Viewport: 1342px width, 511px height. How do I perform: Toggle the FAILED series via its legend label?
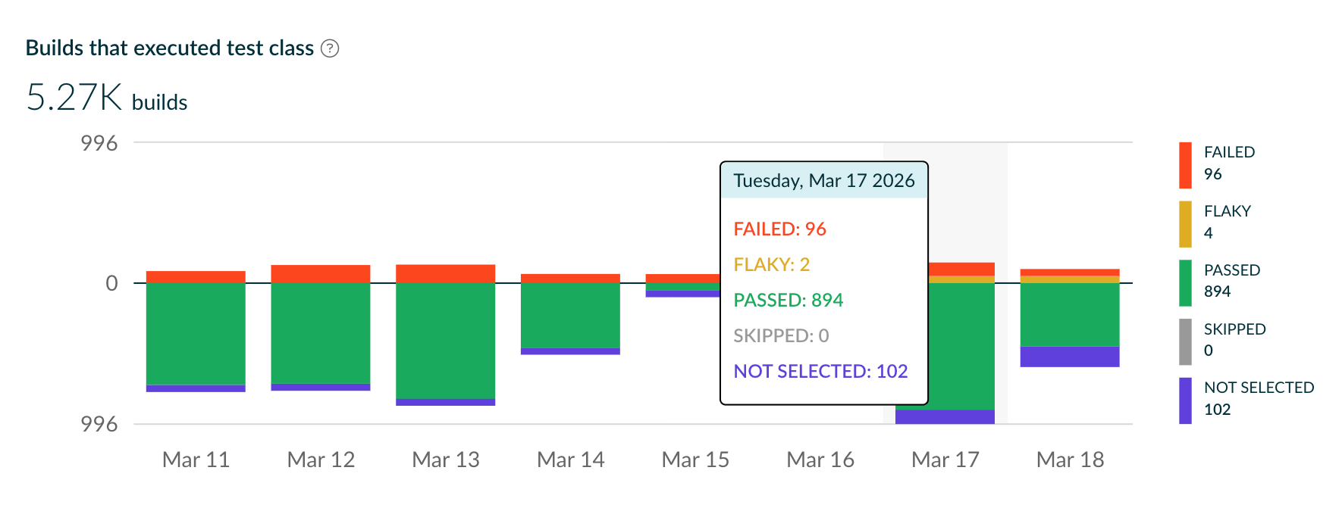tap(1228, 152)
